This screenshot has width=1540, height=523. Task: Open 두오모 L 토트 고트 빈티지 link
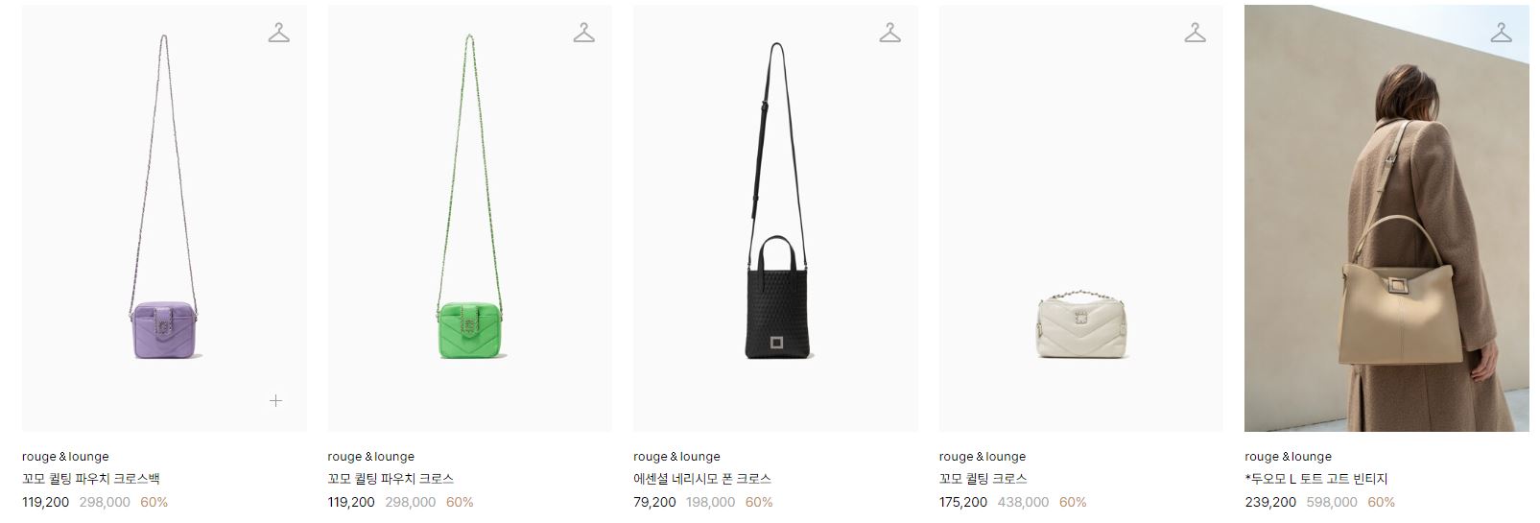coord(1316,479)
